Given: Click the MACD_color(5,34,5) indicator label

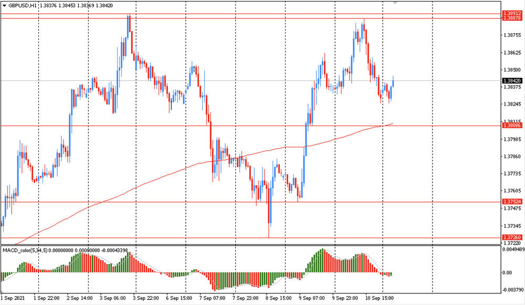Looking at the screenshot, I should click(x=25, y=250).
